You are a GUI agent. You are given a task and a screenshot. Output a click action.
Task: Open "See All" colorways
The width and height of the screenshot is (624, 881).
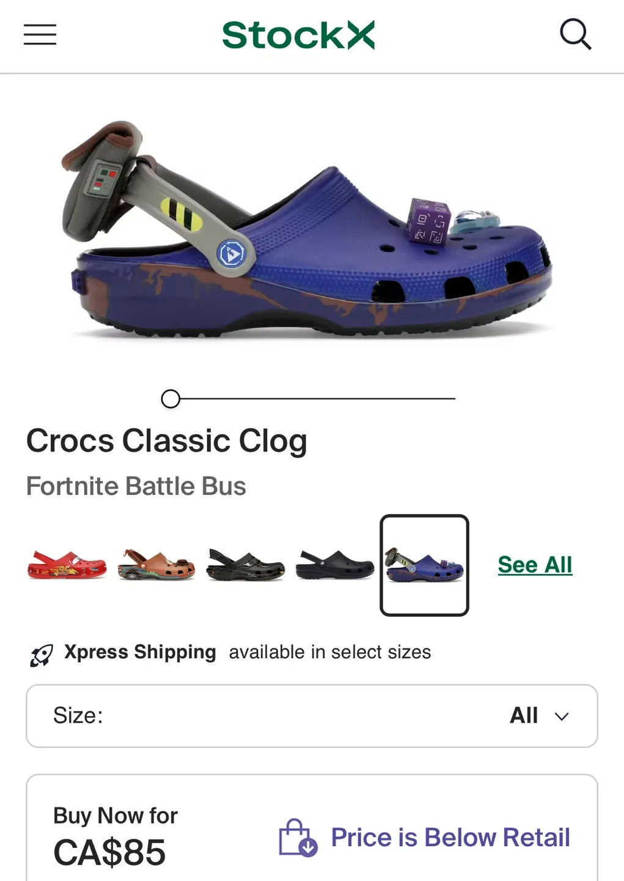pyautogui.click(x=534, y=565)
